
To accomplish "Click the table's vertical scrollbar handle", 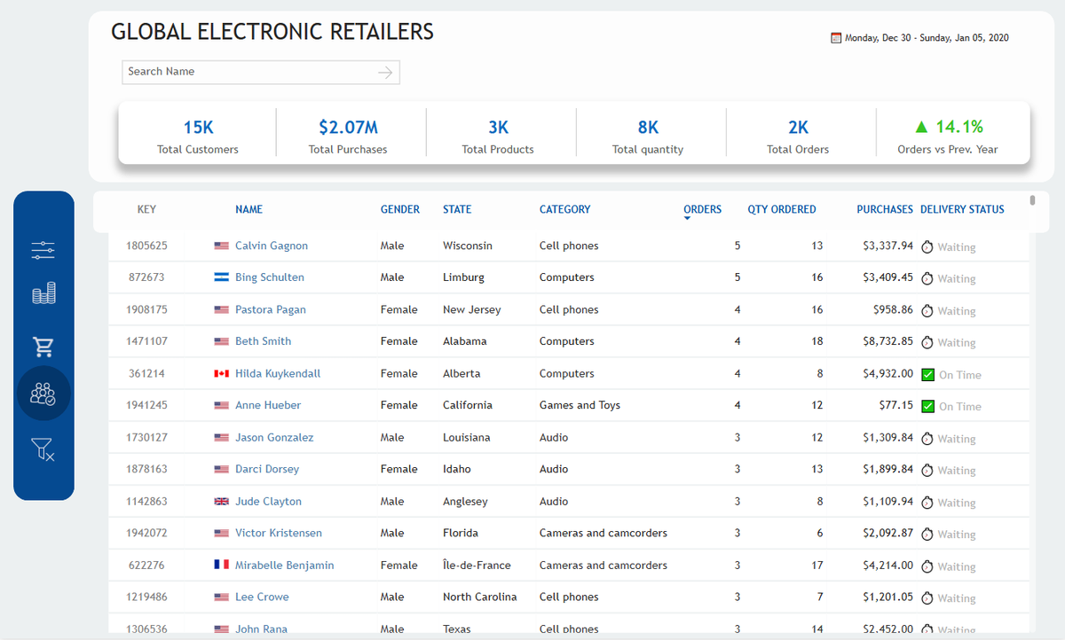I will 1032,200.
